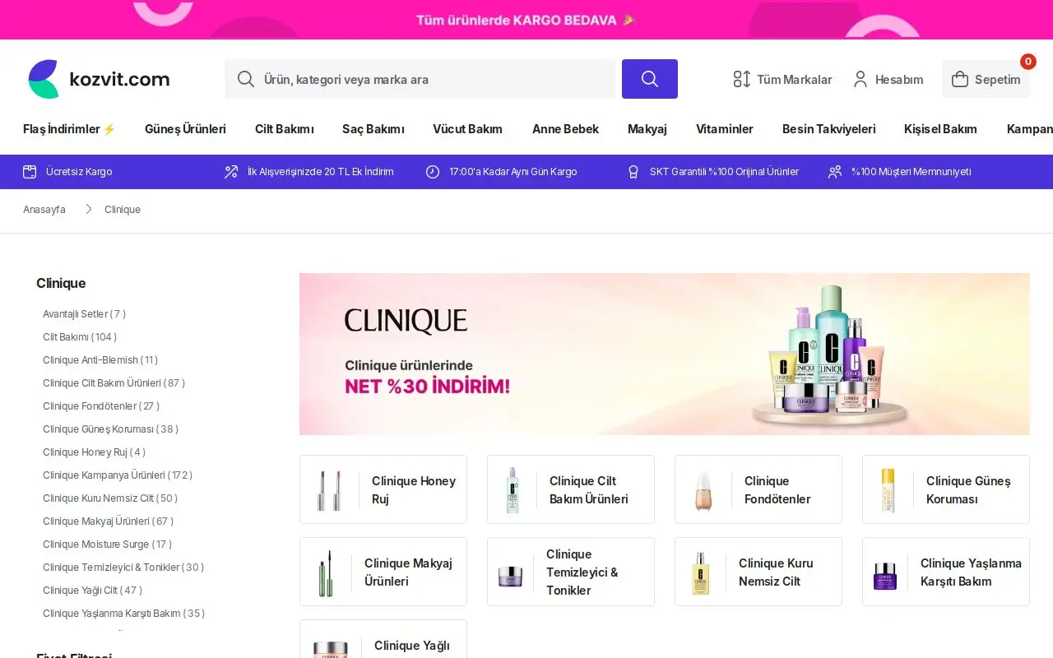Open Clinique Honey Ruj card title

pyautogui.click(x=414, y=489)
